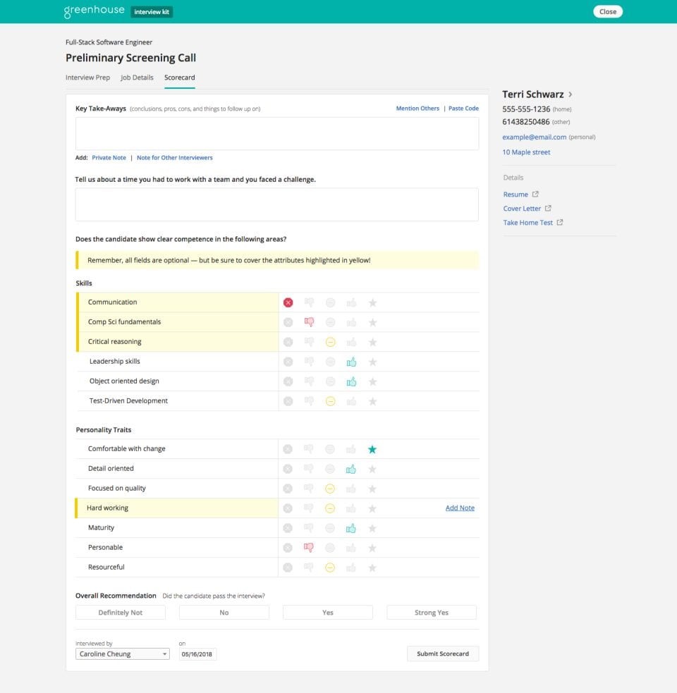Open the candidate's Resume
This screenshot has width=677, height=693.
click(517, 194)
